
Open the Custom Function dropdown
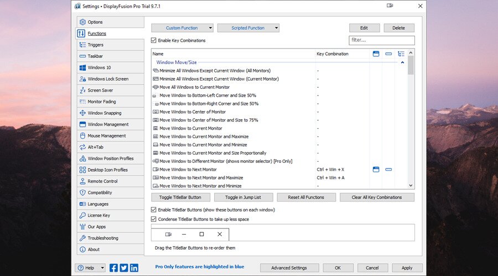pos(182,28)
